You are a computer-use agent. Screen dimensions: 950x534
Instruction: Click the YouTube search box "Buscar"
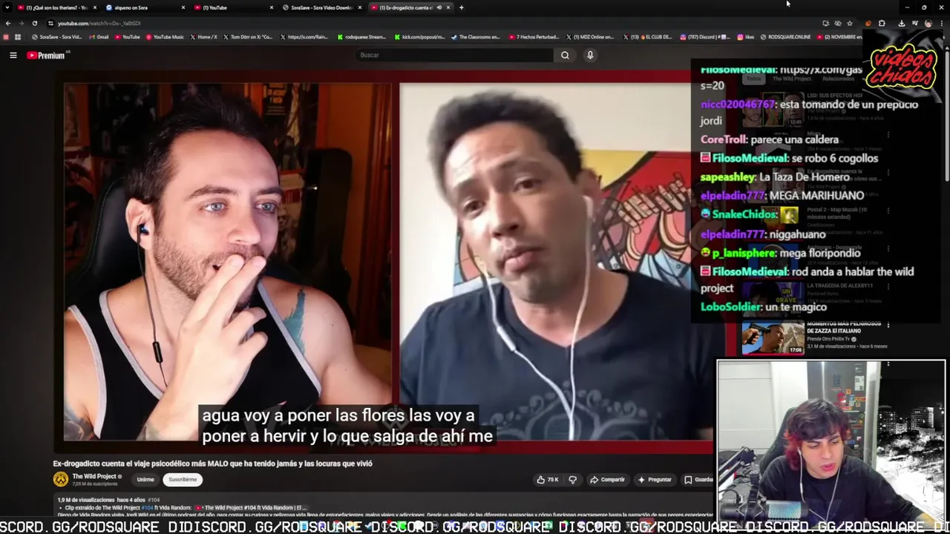[x=454, y=55]
